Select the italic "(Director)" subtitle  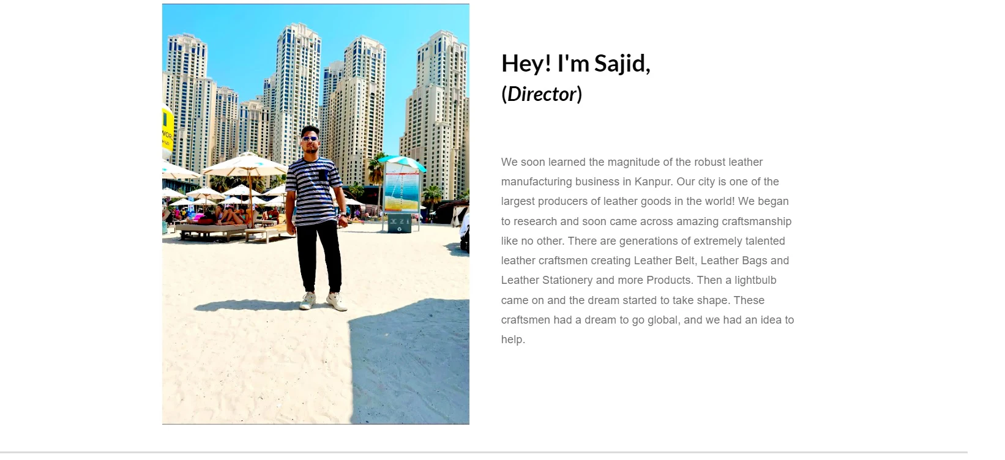(x=542, y=94)
